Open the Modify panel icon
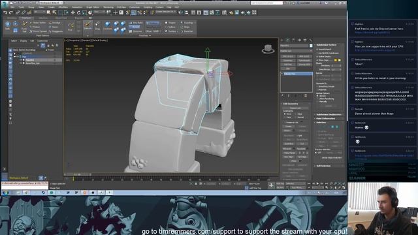Image resolution: width=418 pixels, height=235 pixels. point(287,40)
